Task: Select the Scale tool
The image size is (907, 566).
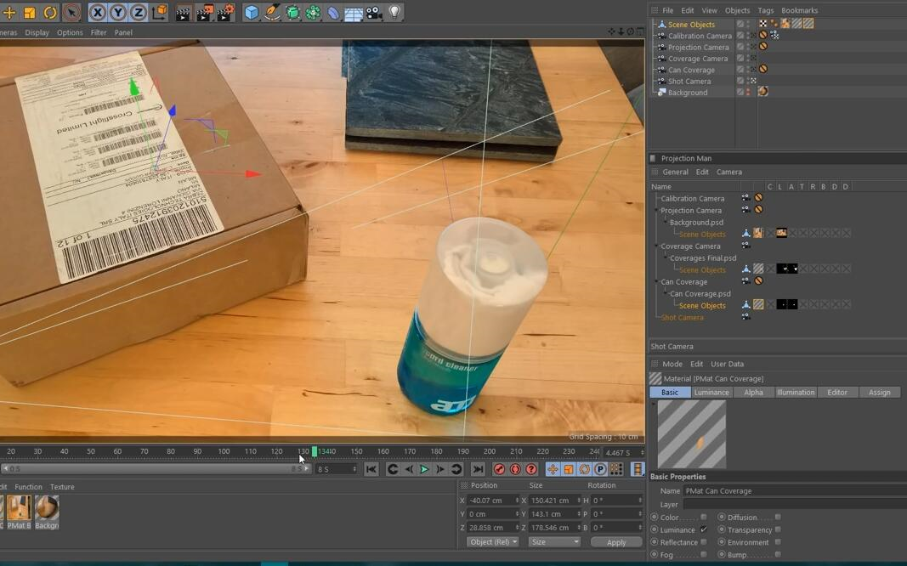Action: pyautogui.click(x=28, y=12)
